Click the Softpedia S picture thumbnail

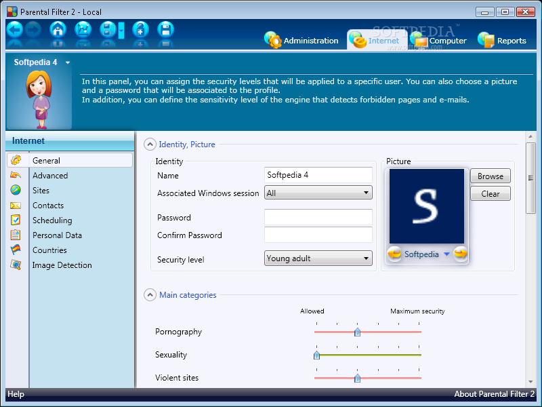point(427,206)
